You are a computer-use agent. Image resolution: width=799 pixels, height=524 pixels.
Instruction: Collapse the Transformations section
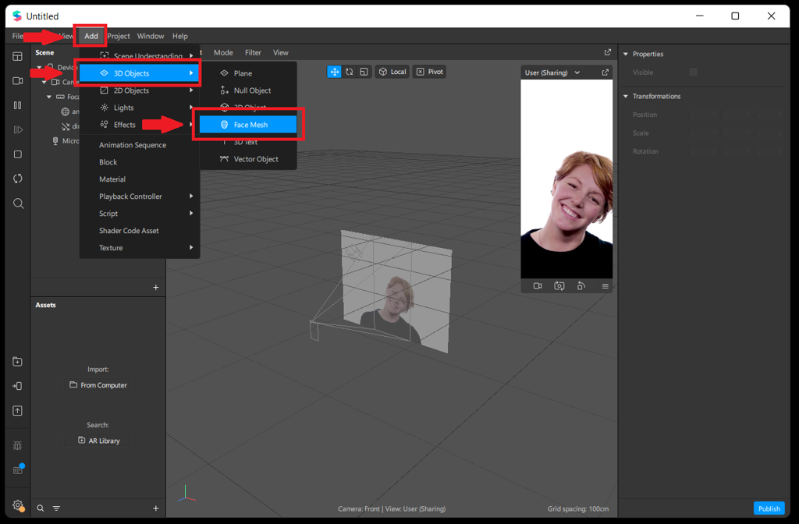pyautogui.click(x=626, y=96)
